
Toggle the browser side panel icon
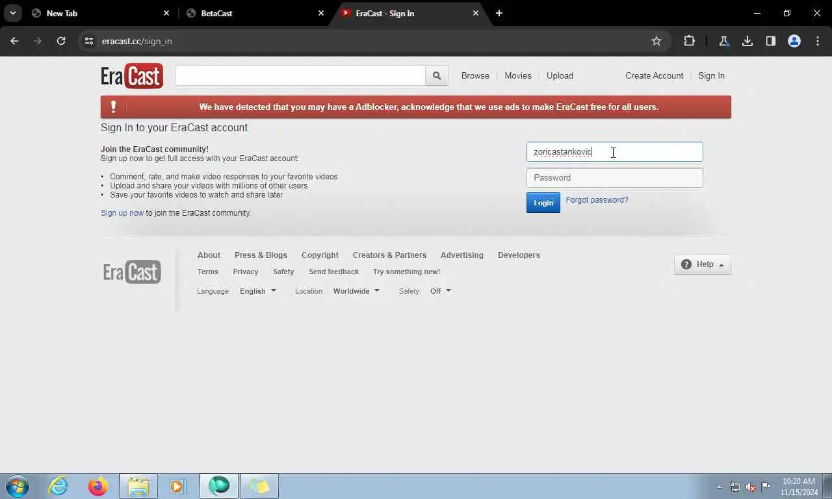pyautogui.click(x=771, y=41)
